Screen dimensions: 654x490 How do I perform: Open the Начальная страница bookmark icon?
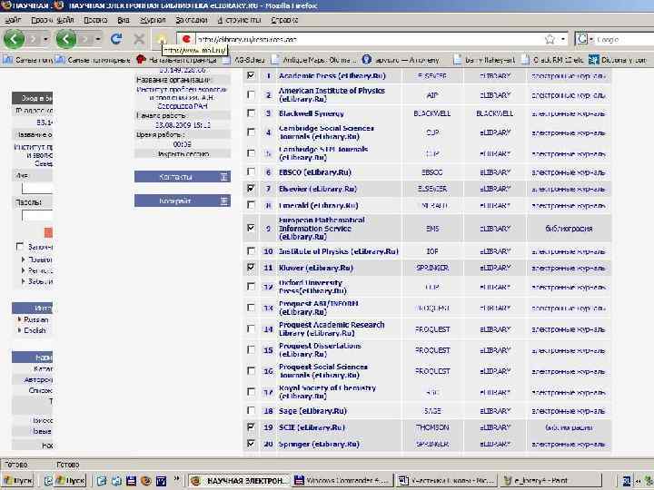(x=142, y=60)
